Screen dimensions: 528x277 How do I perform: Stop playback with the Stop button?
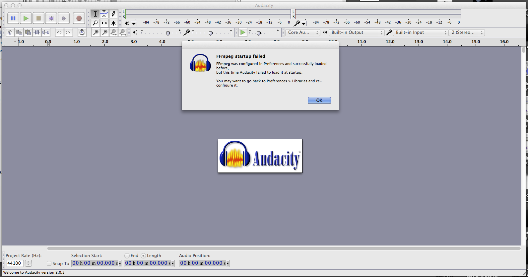click(x=38, y=18)
